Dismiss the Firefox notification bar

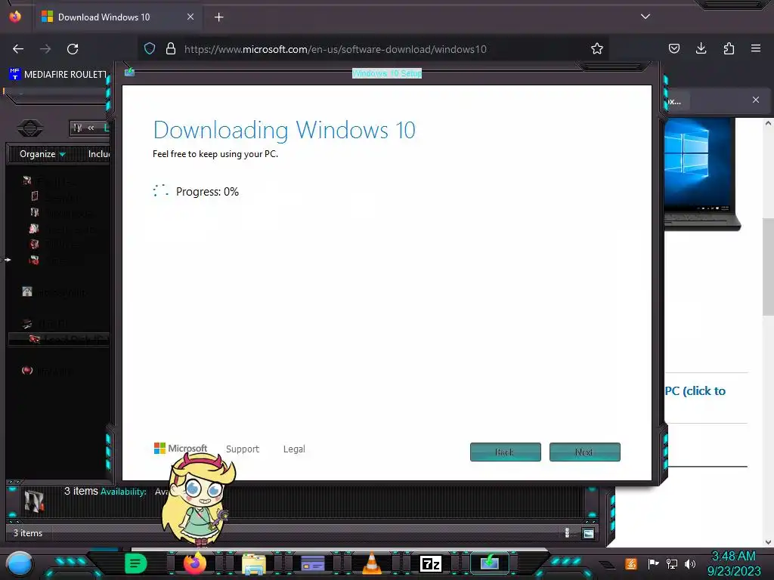point(756,100)
